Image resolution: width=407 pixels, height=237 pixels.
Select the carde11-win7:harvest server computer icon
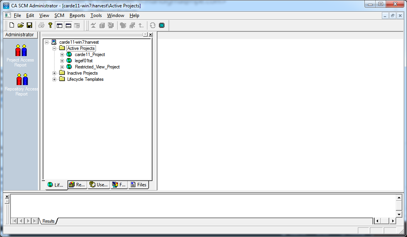point(54,42)
